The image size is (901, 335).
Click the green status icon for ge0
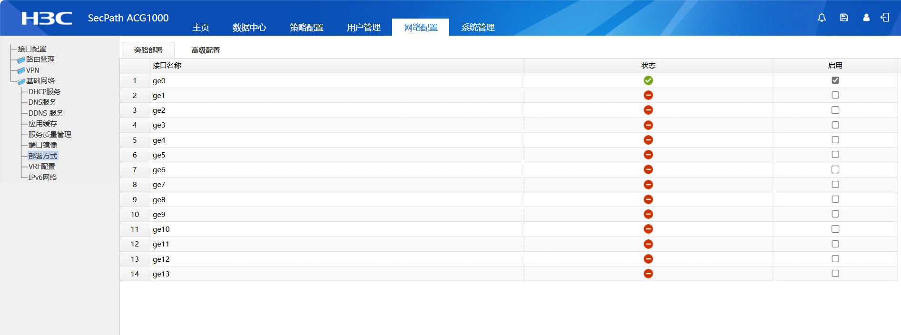[x=648, y=80]
